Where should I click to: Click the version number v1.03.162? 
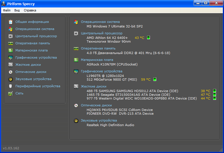point(11,148)
